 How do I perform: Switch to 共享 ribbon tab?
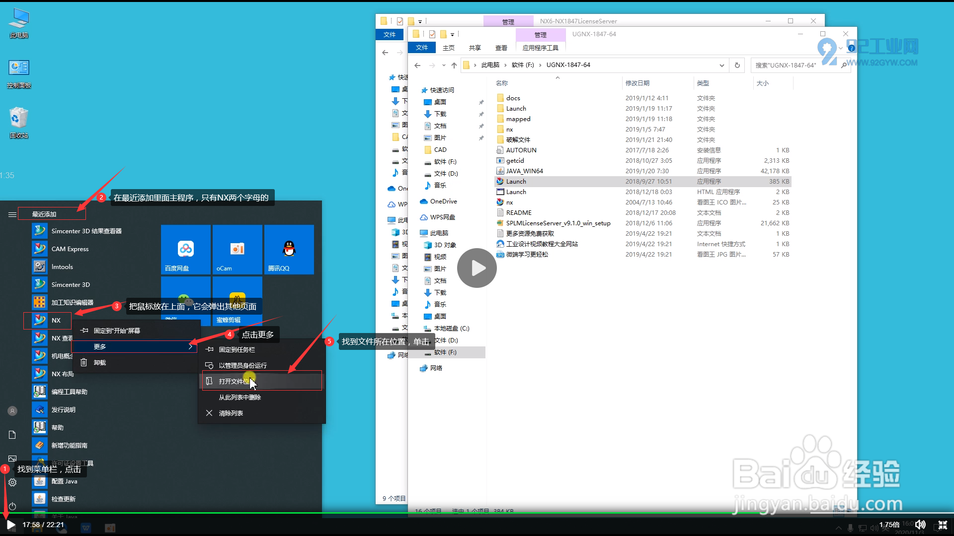[x=475, y=48]
